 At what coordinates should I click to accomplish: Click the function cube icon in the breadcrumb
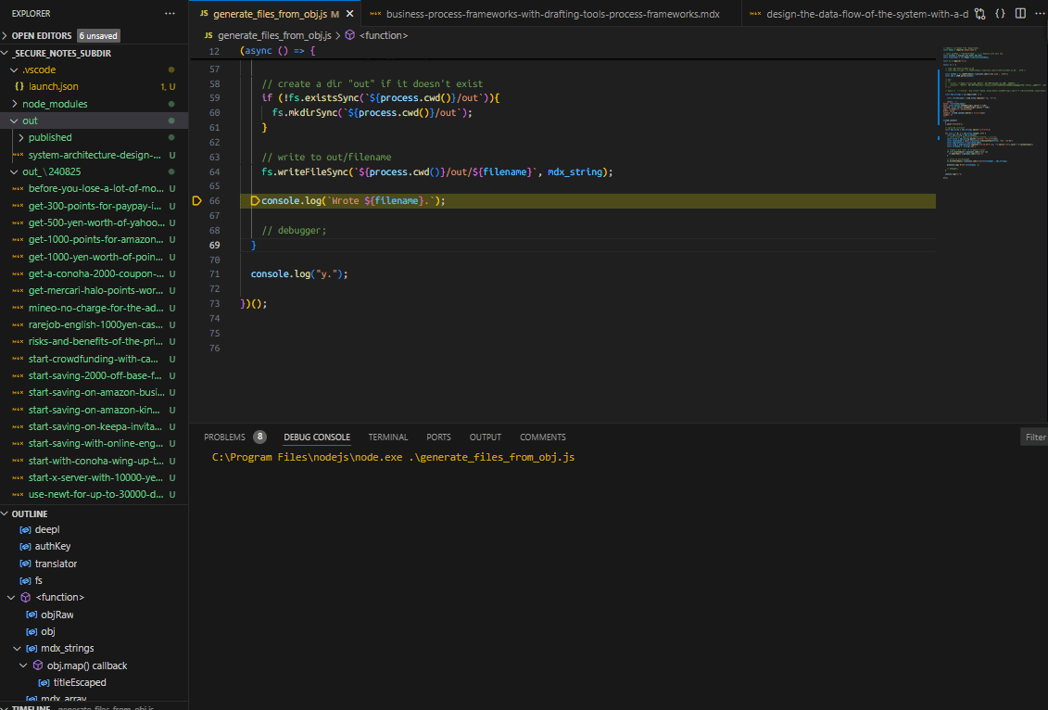point(350,35)
